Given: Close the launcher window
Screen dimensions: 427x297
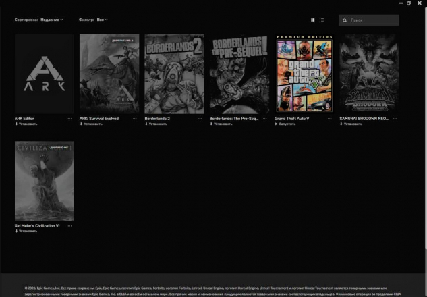Looking at the screenshot, I should tap(420, 3).
